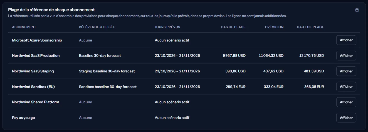Click the 299,74 EUR low range value
This screenshot has height=132, width=368.
pos(236,87)
